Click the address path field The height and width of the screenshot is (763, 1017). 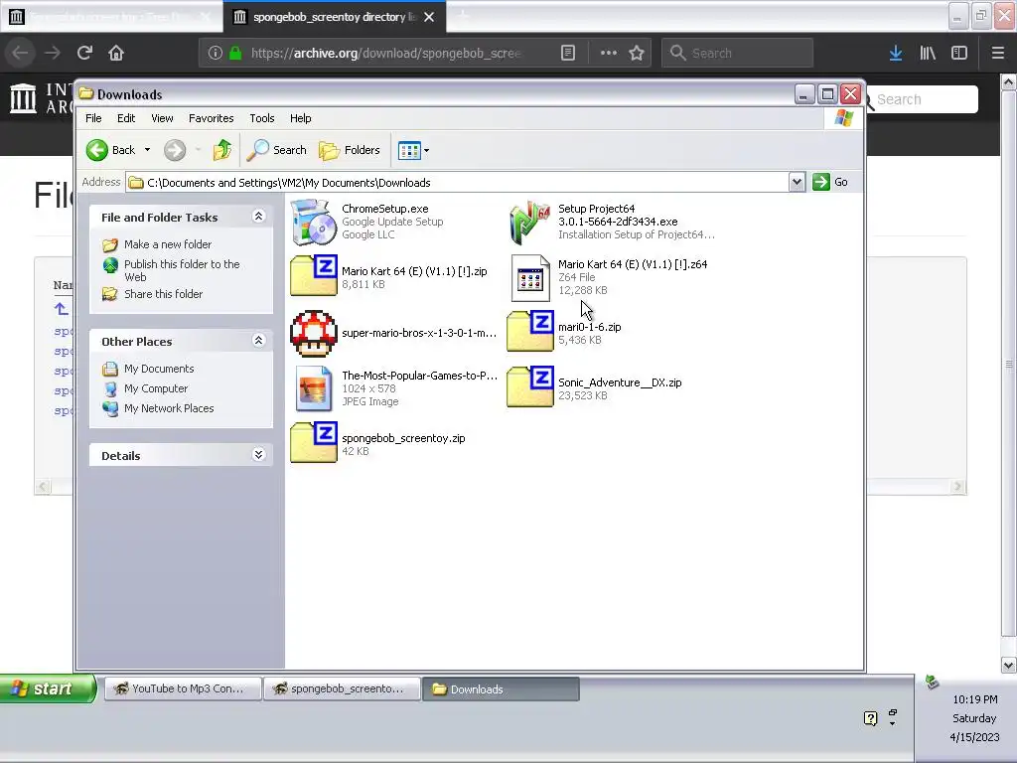tap(457, 183)
